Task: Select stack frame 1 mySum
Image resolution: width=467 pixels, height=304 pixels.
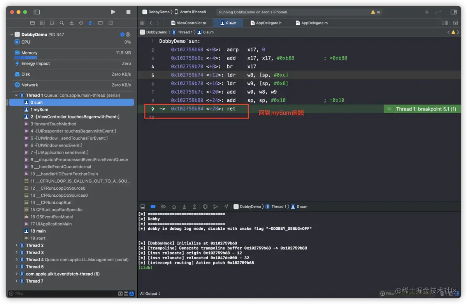Action: coord(72,110)
